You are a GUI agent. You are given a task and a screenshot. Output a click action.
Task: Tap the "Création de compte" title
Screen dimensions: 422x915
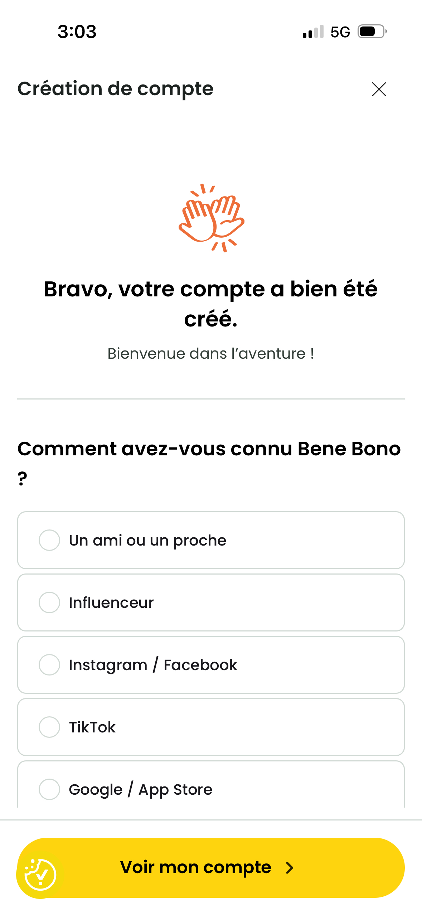point(115,89)
